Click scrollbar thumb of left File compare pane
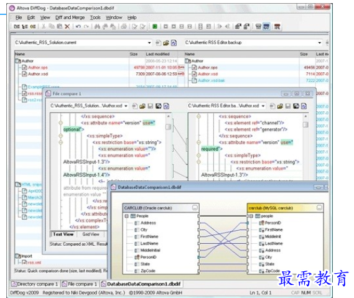The image size is (354, 298). click(168, 127)
